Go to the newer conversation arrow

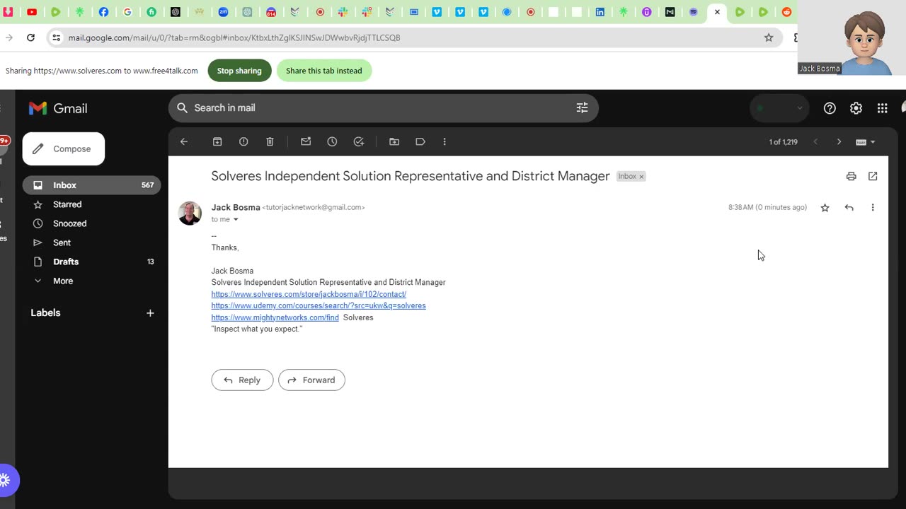pyautogui.click(x=815, y=142)
